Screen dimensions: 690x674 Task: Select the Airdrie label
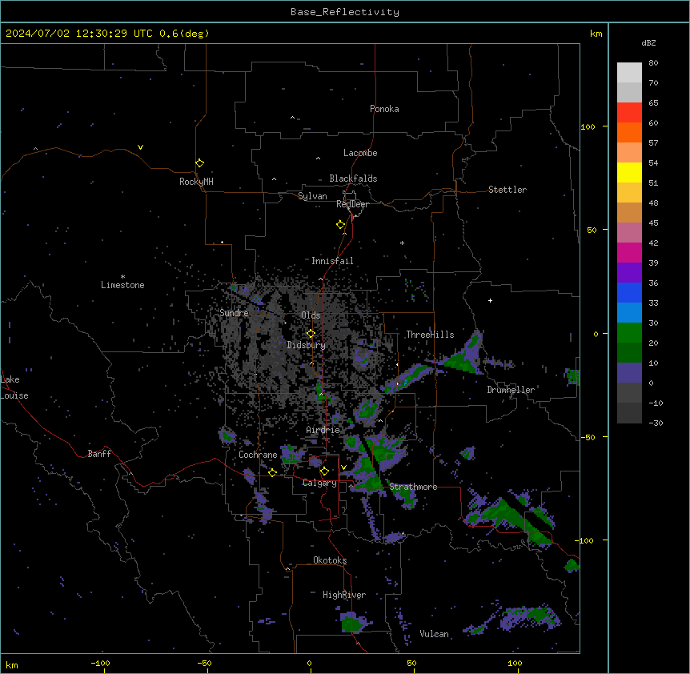coord(323,430)
